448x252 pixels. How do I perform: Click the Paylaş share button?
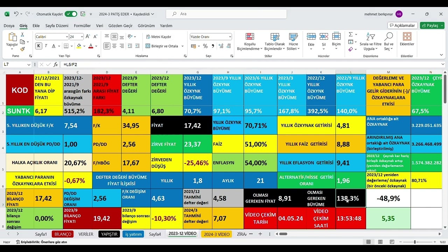[432, 26]
